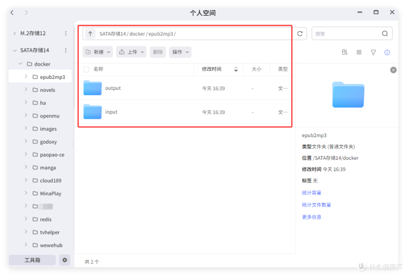This screenshot has width=406, height=275.
Task: Click the output folder icon
Action: point(92,88)
